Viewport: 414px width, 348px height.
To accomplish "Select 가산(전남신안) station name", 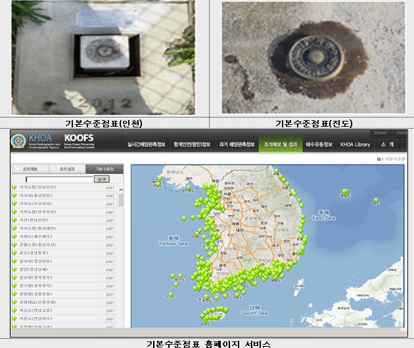I will click(34, 220).
